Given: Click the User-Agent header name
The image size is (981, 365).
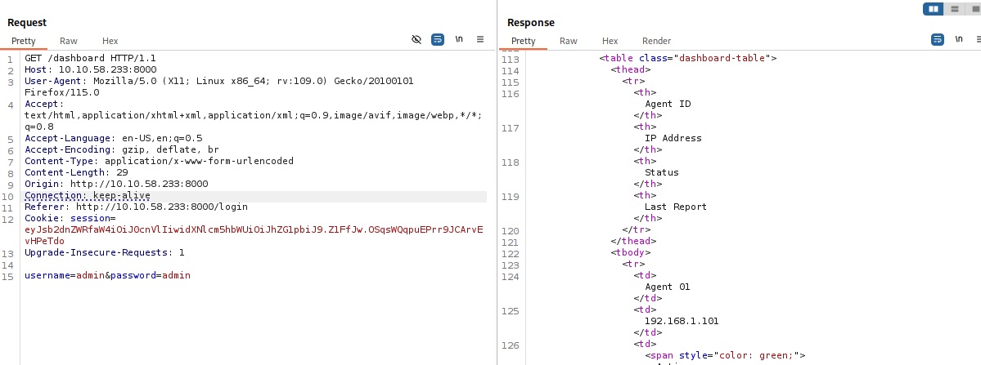Looking at the screenshot, I should (x=55, y=81).
